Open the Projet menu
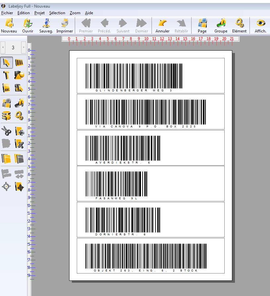This screenshot has width=270, height=296. (x=39, y=13)
